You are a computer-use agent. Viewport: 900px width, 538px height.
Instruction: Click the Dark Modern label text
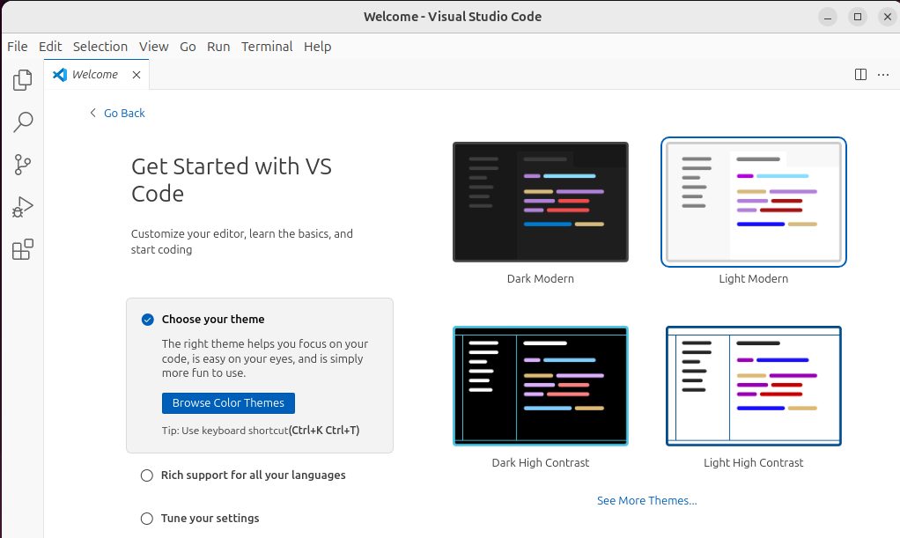[541, 278]
